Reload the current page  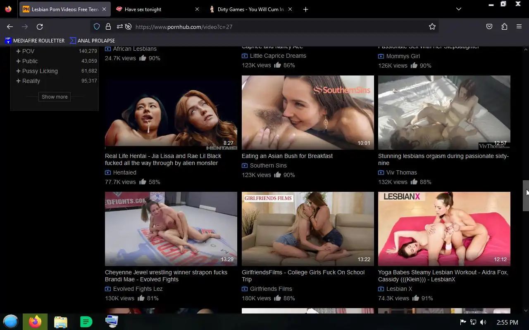[40, 26]
